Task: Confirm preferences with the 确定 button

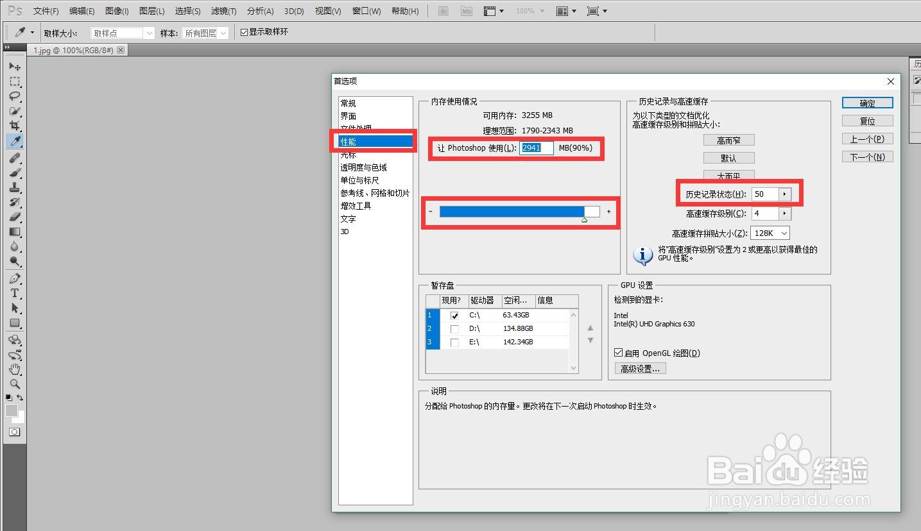Action: (x=868, y=103)
